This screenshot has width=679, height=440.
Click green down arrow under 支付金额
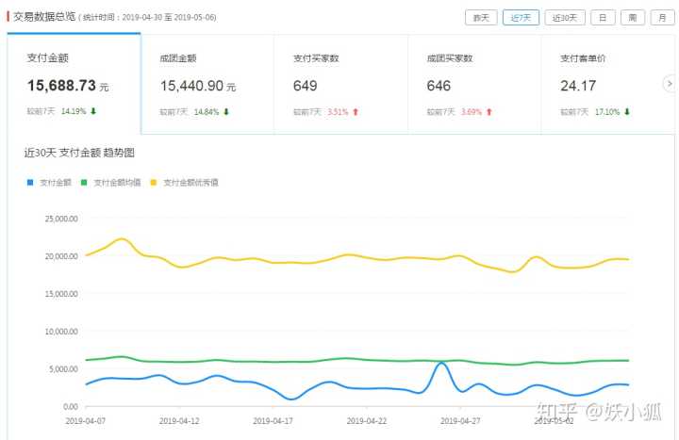[93, 111]
